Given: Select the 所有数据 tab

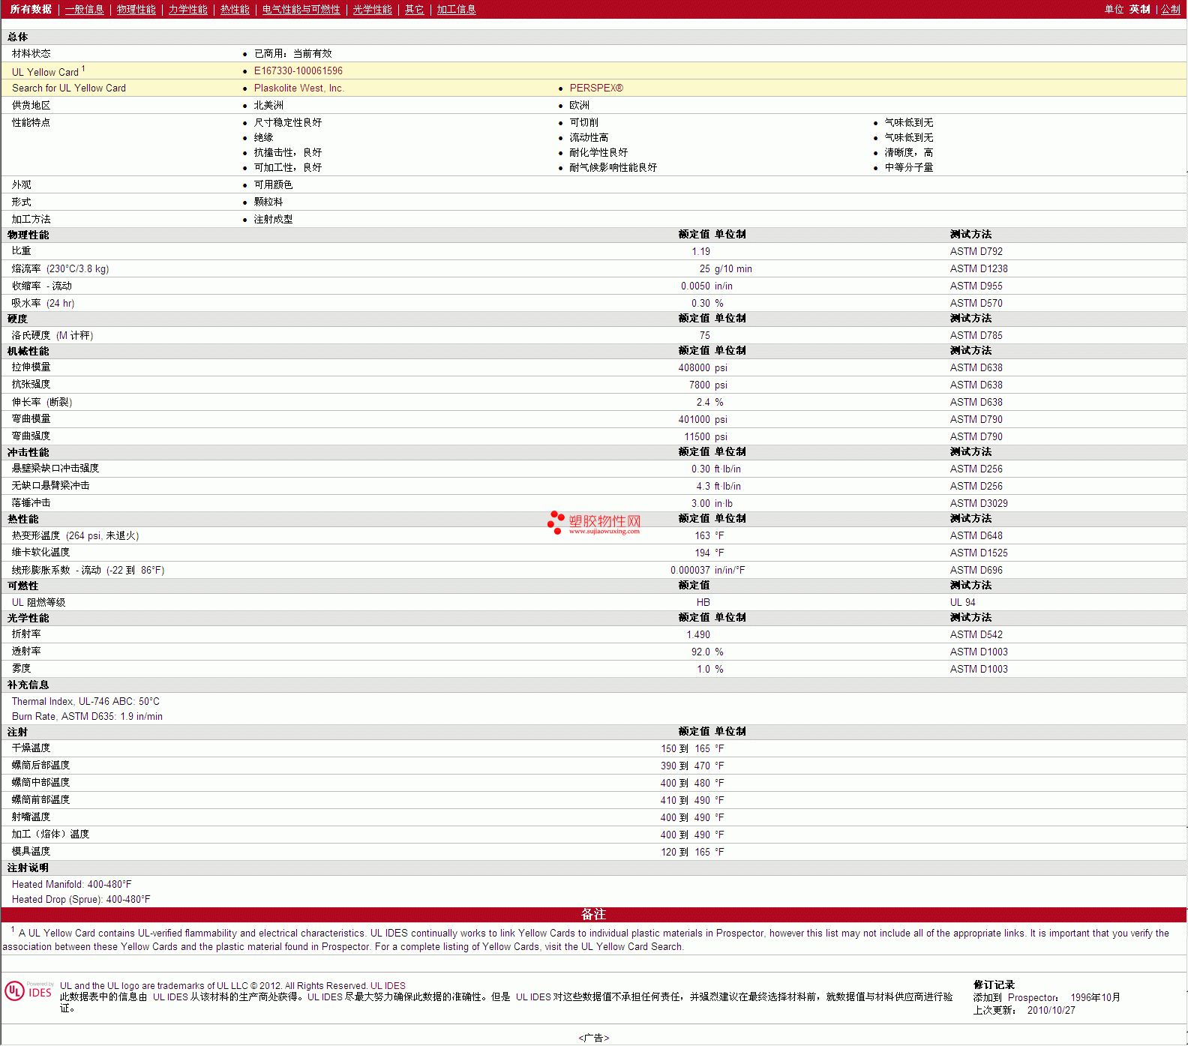Looking at the screenshot, I should click(x=31, y=10).
